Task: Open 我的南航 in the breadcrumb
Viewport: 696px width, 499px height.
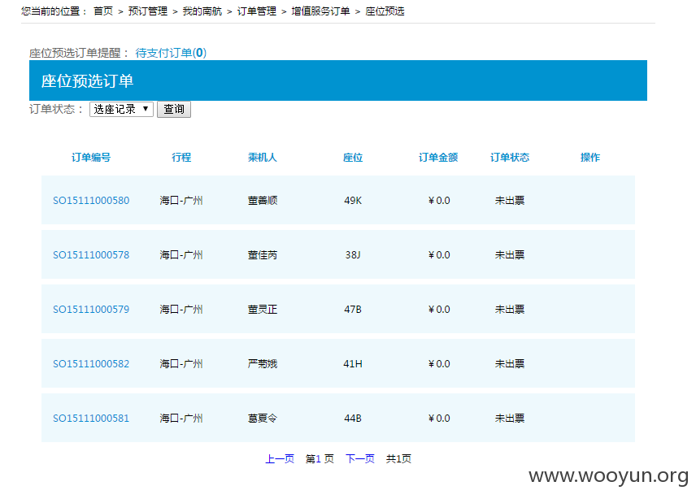Action: (x=202, y=11)
